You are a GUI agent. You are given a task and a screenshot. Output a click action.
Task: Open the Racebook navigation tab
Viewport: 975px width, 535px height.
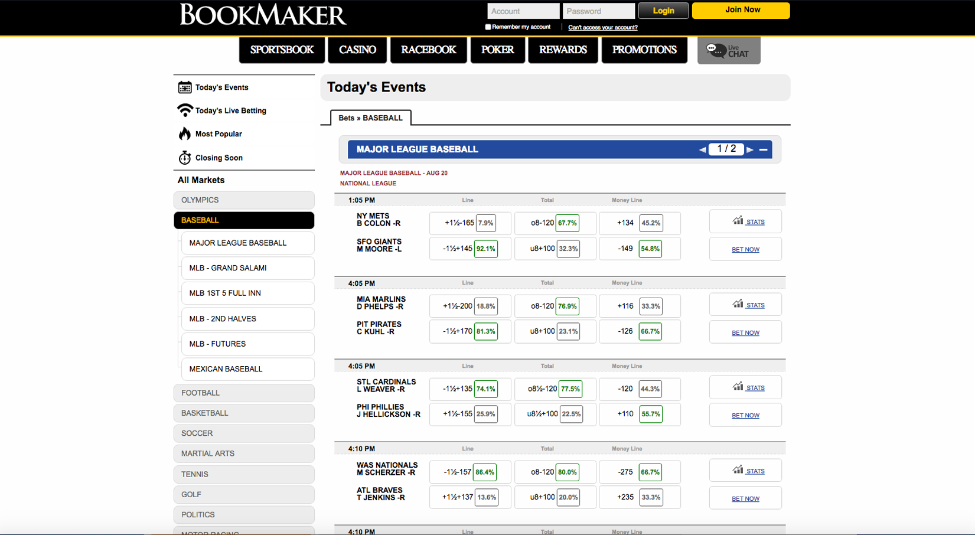428,50
